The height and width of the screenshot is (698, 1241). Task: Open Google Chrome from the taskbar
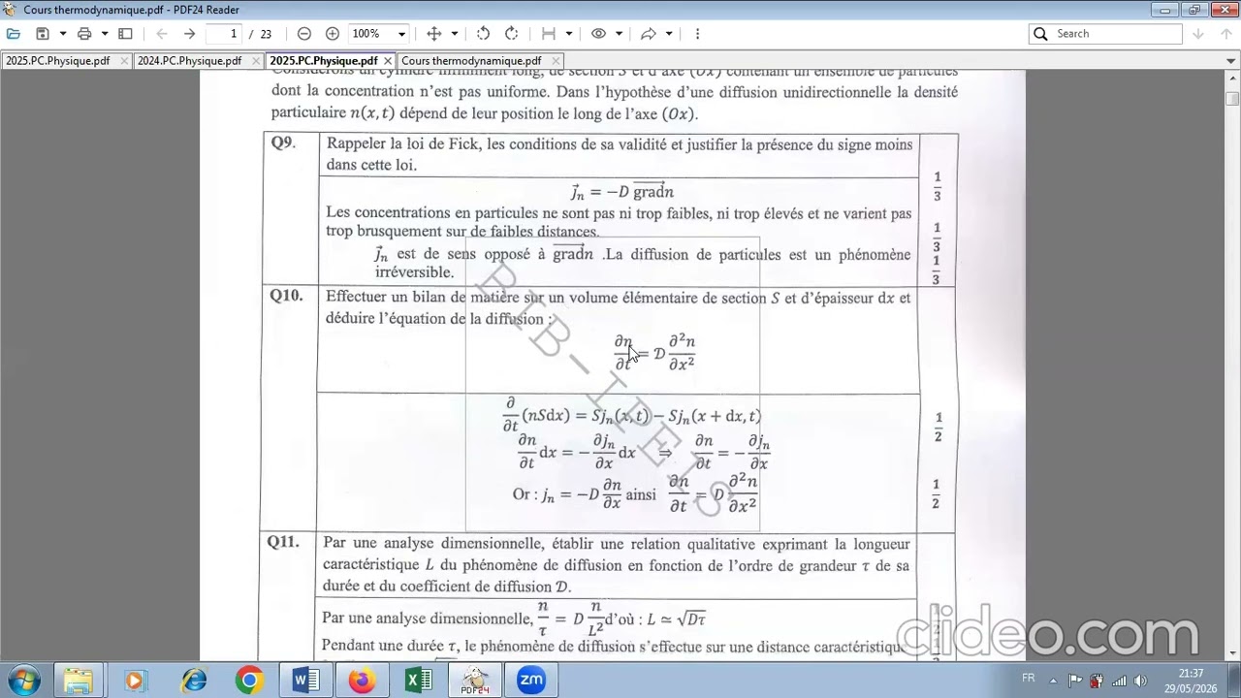click(x=248, y=681)
